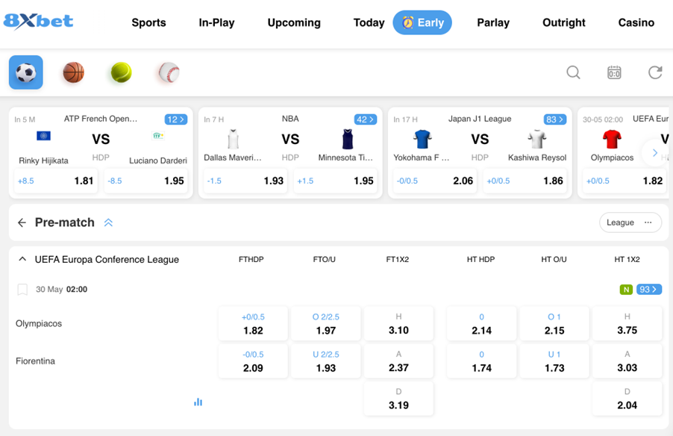This screenshot has width=673, height=436.
Task: Select the tennis ball sport icon
Action: [121, 72]
